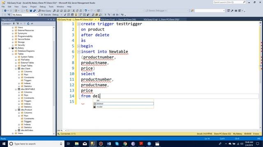Collapse the begin code block on line 5
The width and height of the screenshot is (263, 147).
[78, 46]
